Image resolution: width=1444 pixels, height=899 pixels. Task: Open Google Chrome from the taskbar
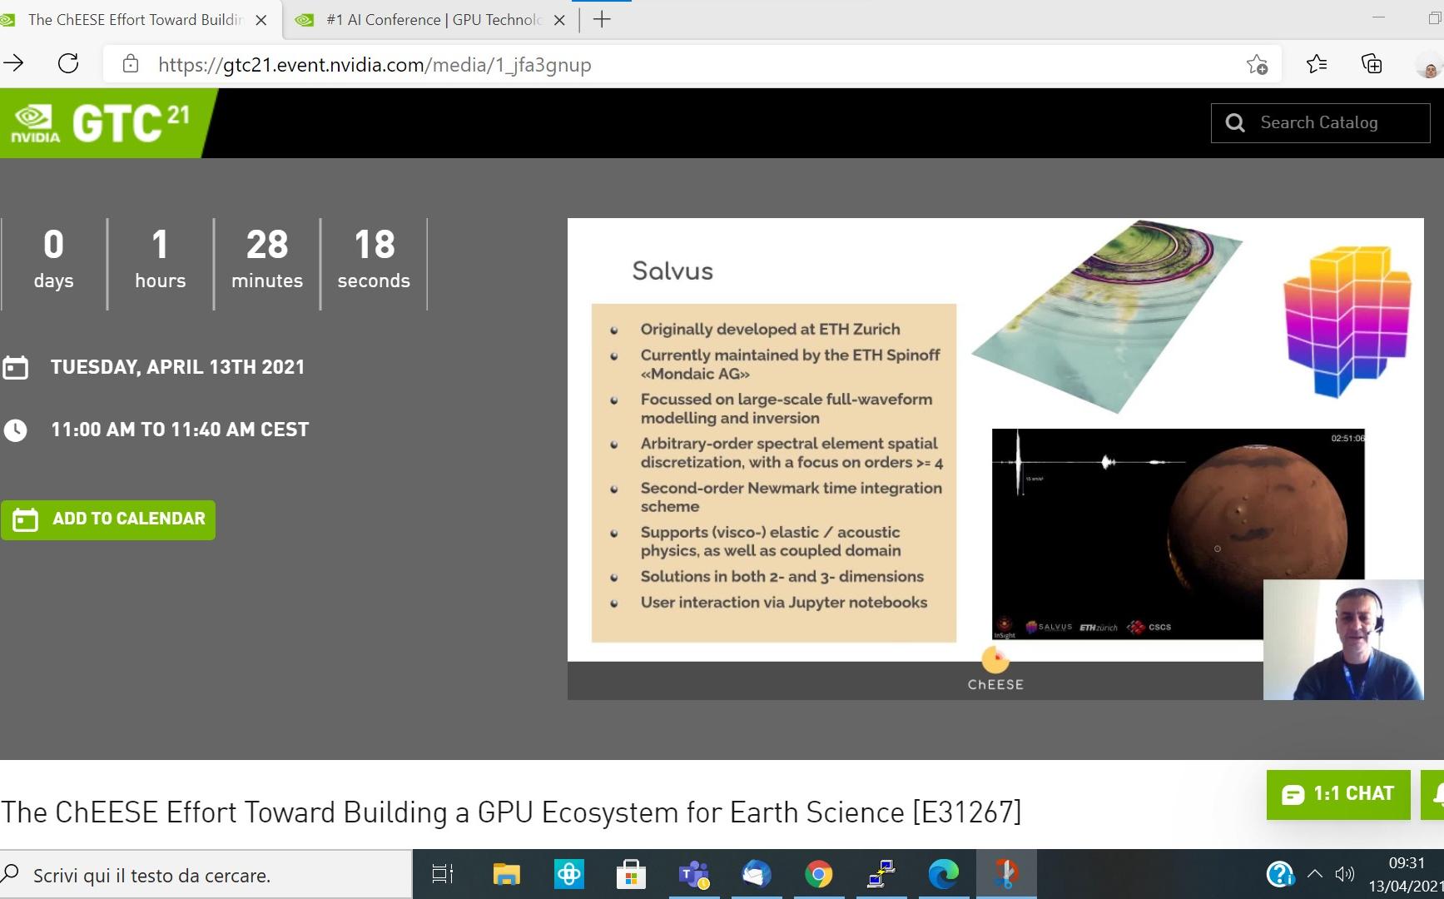click(x=818, y=874)
